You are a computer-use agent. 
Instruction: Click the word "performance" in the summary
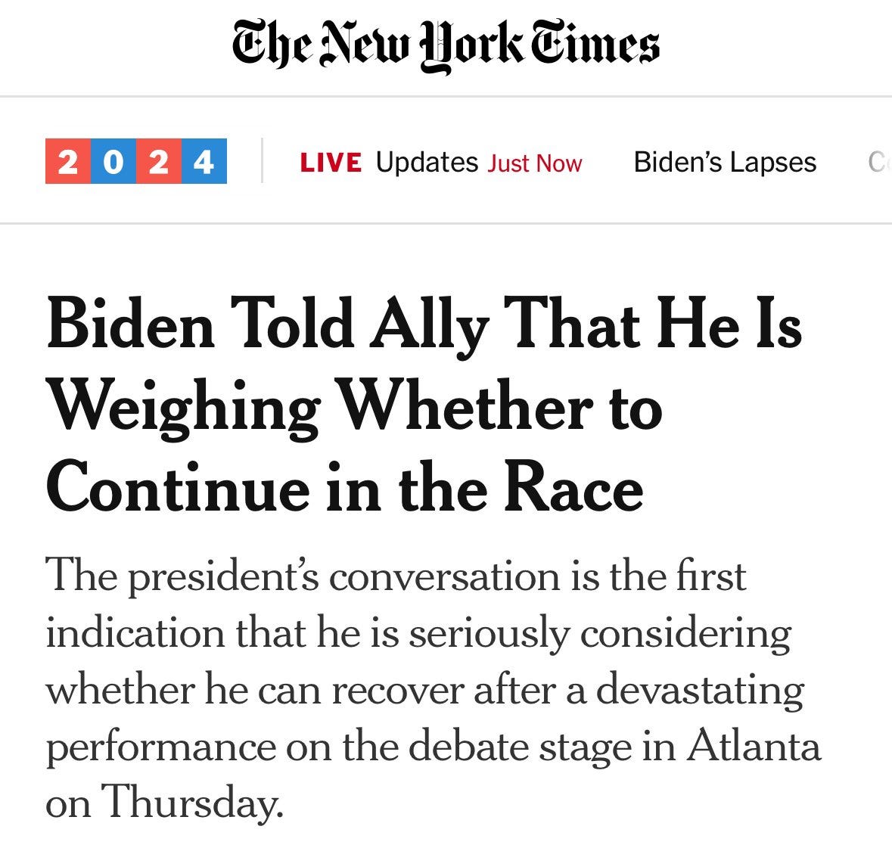coord(160,747)
